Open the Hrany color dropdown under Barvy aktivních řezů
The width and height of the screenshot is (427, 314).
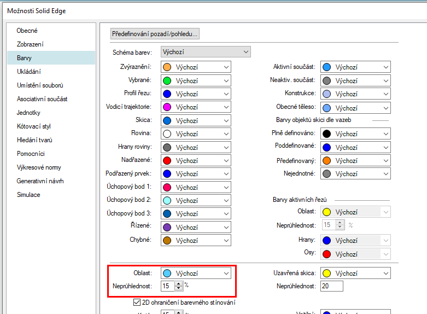pyautogui.click(x=355, y=240)
